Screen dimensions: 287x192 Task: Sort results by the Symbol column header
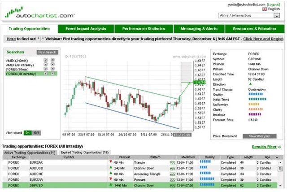[69, 157]
